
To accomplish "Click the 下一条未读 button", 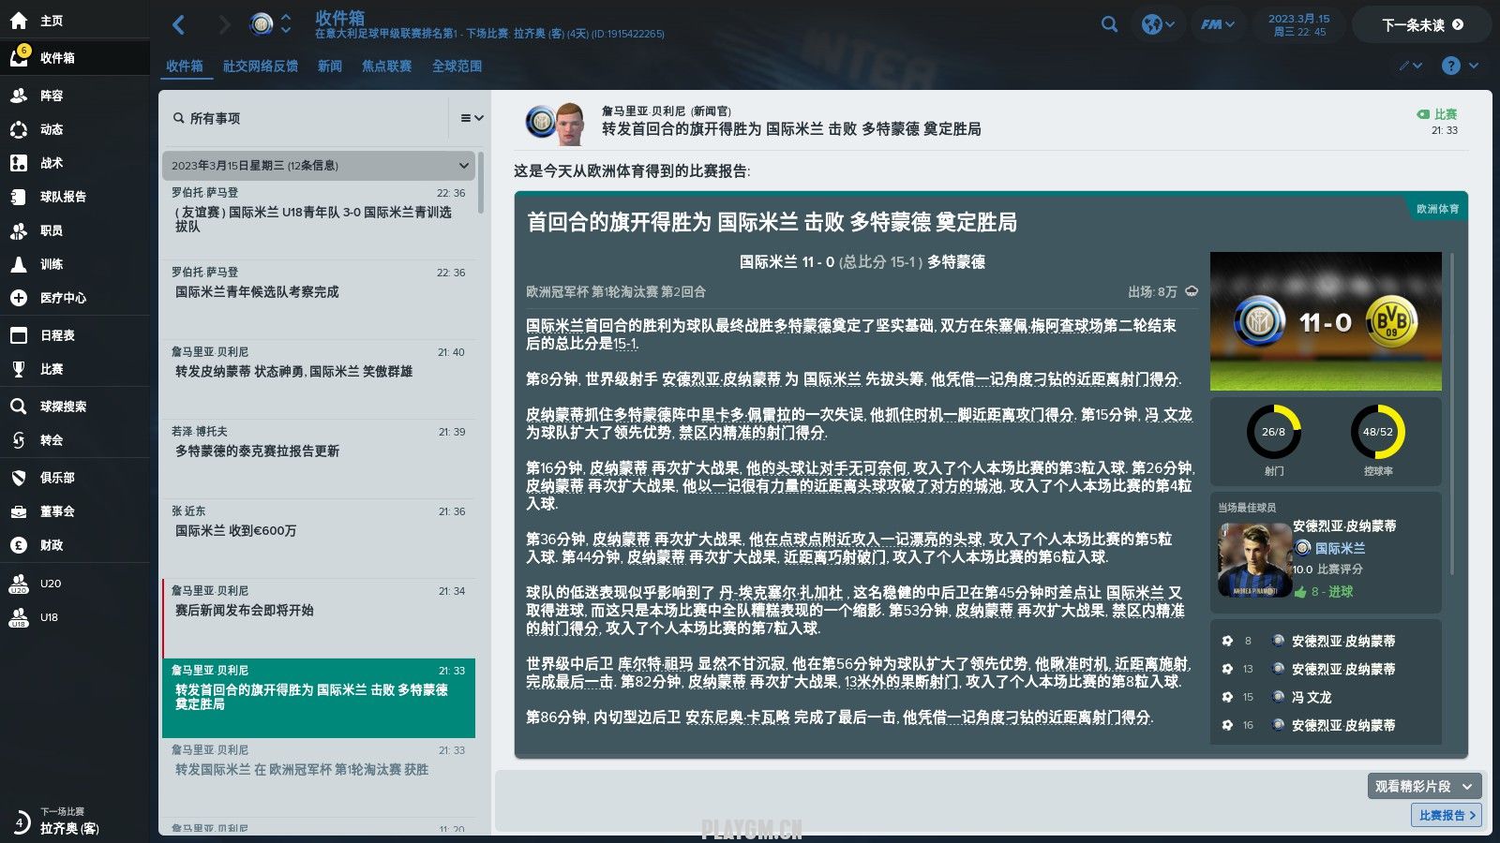I will 1421,25.
